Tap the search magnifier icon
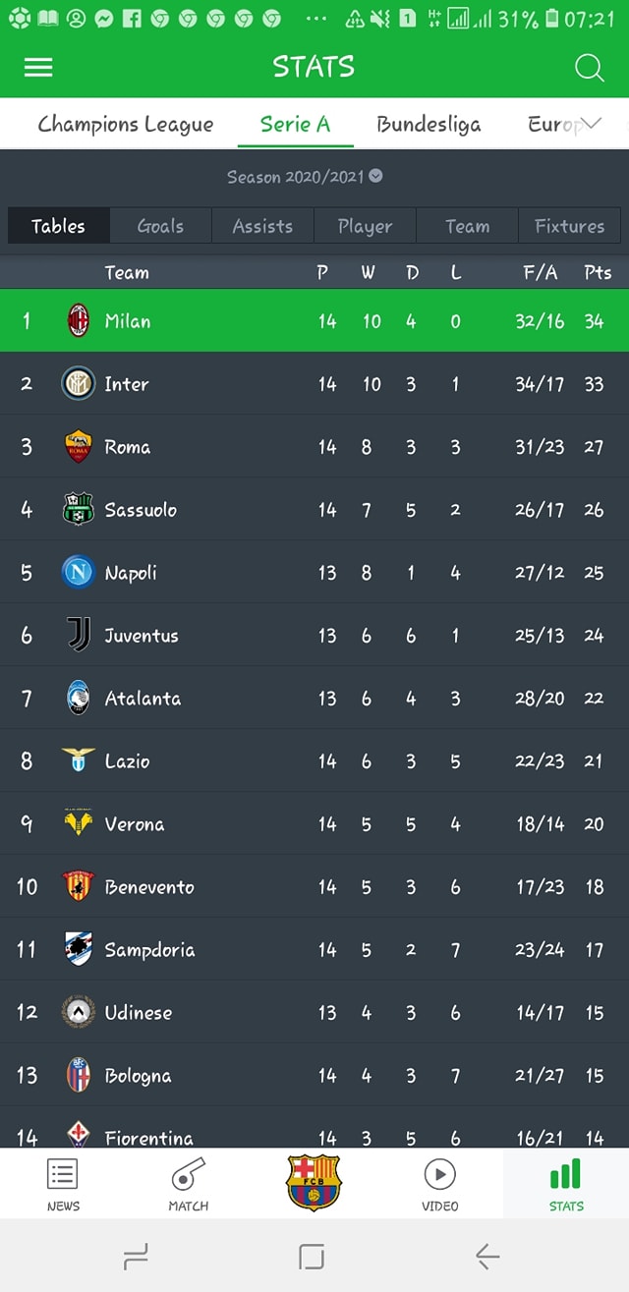 tap(589, 67)
